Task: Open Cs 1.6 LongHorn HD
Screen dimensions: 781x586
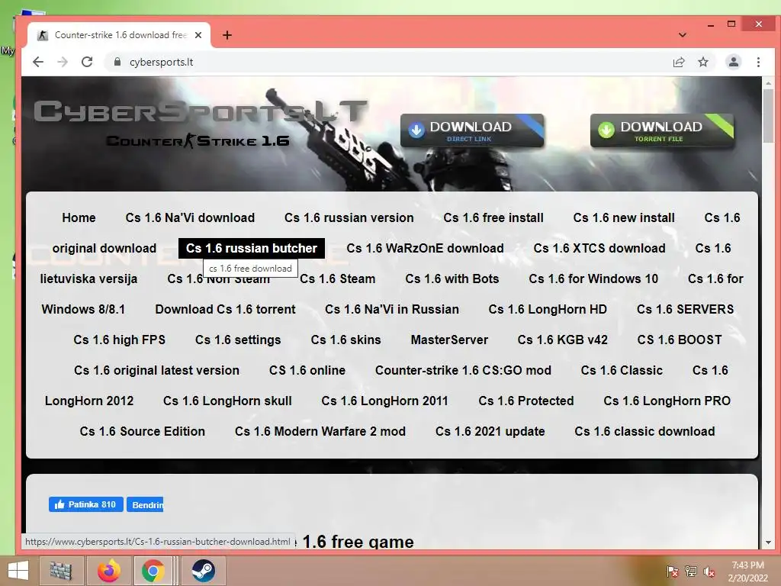Action: pos(548,309)
